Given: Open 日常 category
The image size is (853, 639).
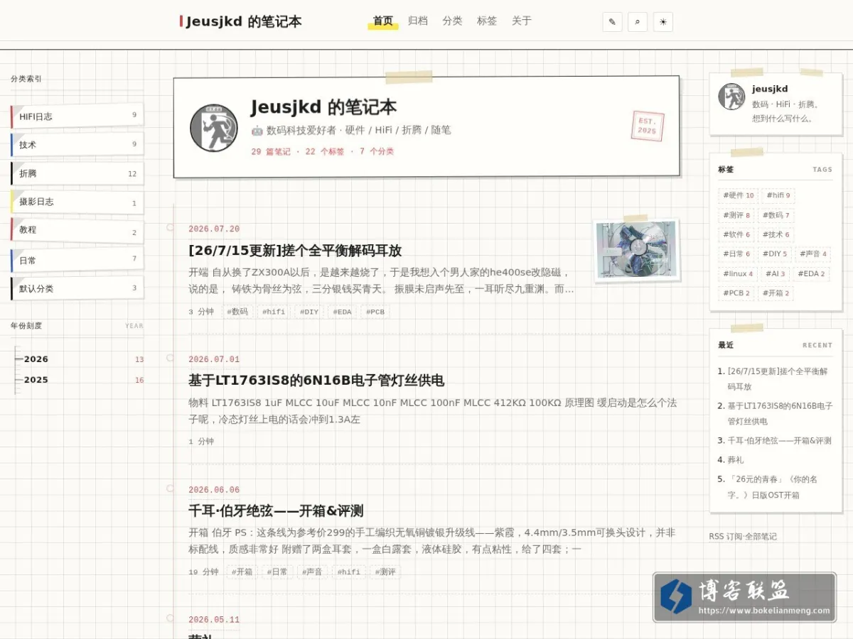Looking at the screenshot, I should pos(77,260).
